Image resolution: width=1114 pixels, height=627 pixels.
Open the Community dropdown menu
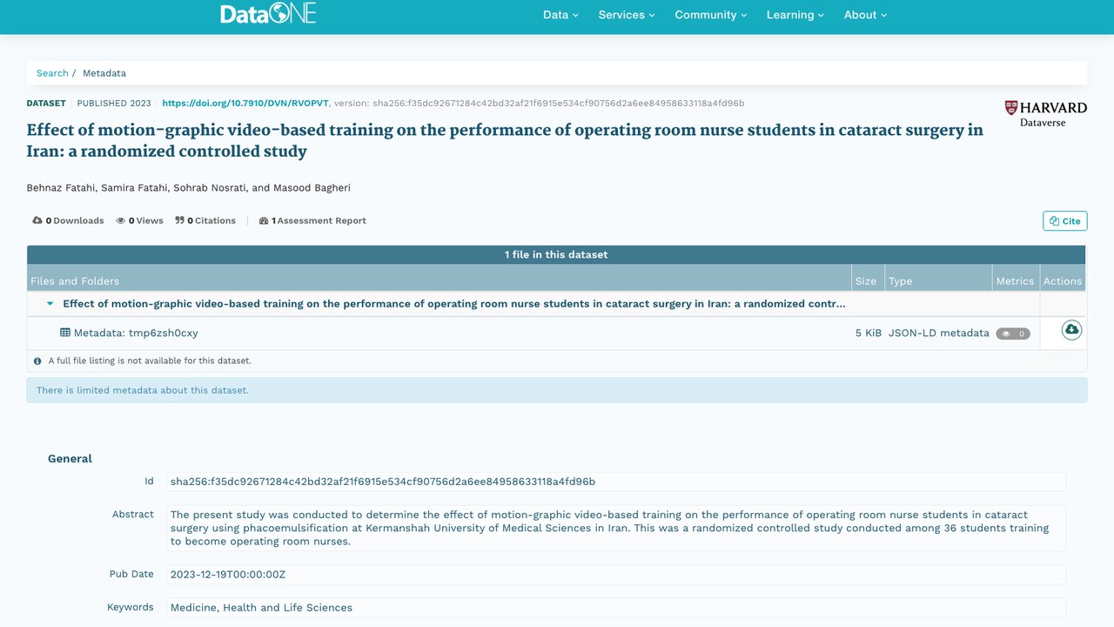tap(711, 15)
